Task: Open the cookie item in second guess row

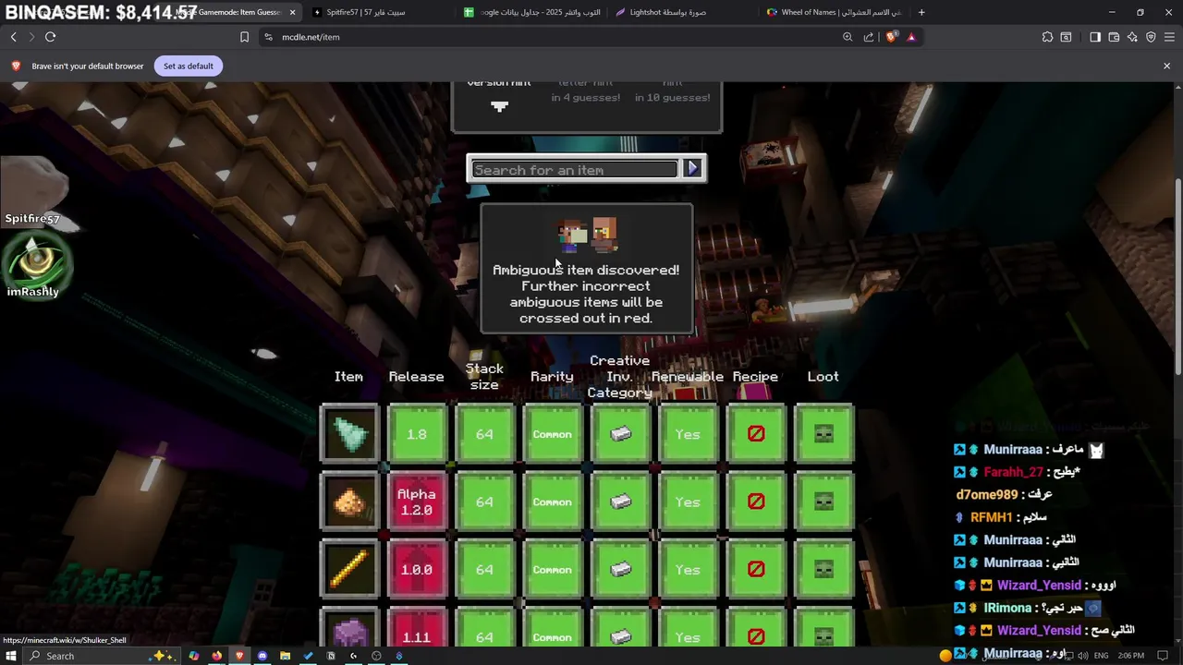Action: (349, 502)
